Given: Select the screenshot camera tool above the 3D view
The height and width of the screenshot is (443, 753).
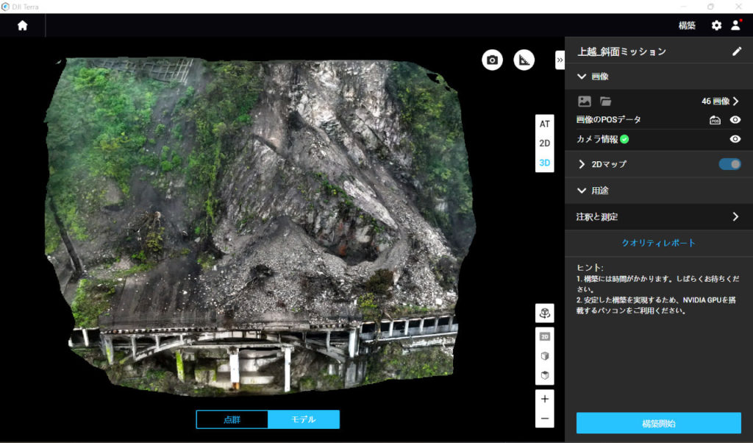Looking at the screenshot, I should click(491, 60).
